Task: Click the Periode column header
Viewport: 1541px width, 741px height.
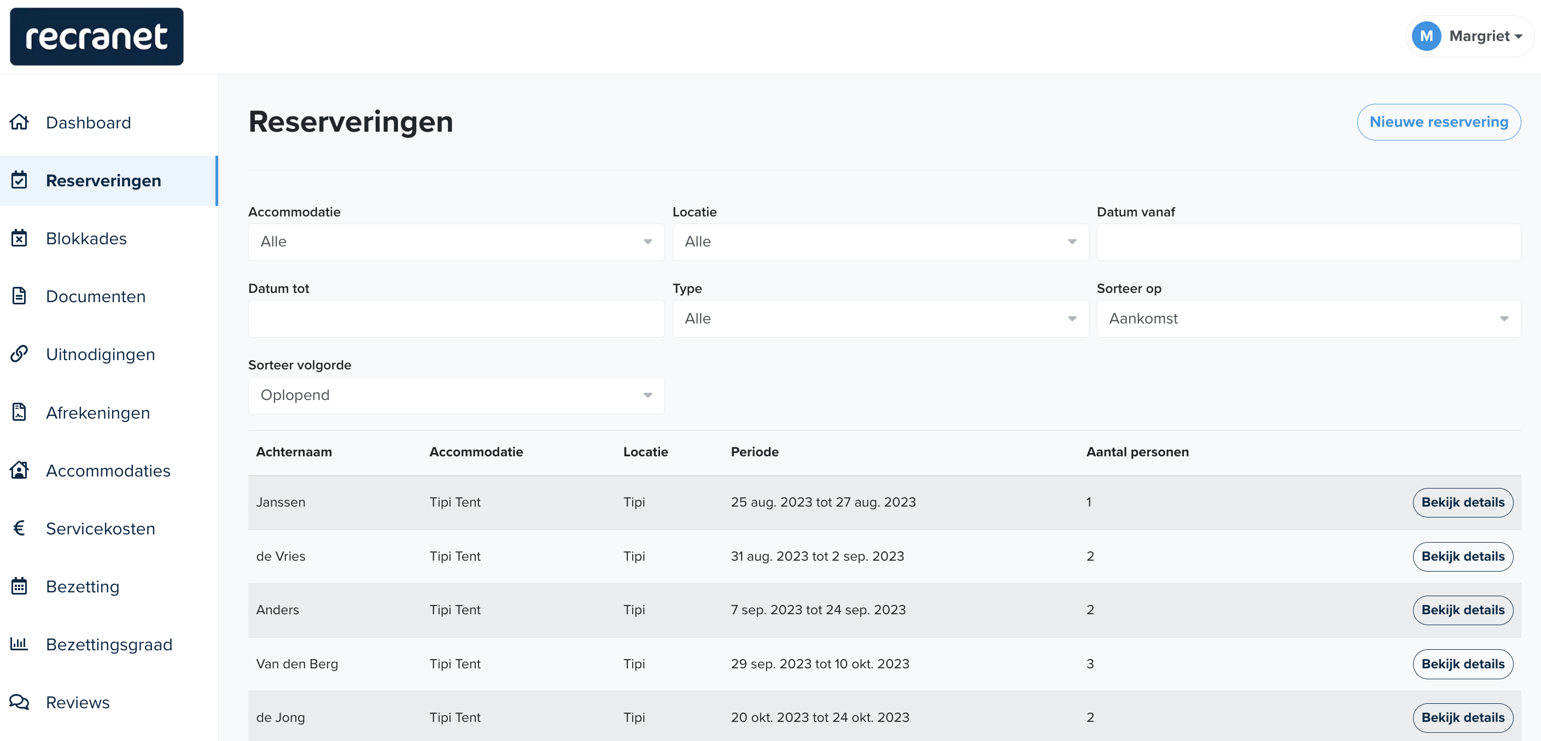Action: tap(754, 452)
